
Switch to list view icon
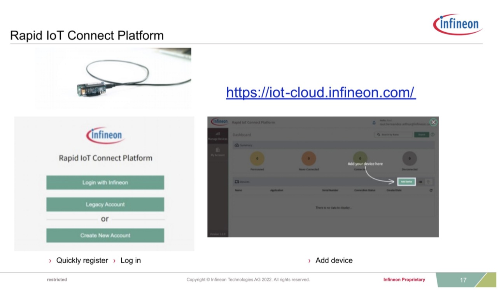(x=421, y=182)
